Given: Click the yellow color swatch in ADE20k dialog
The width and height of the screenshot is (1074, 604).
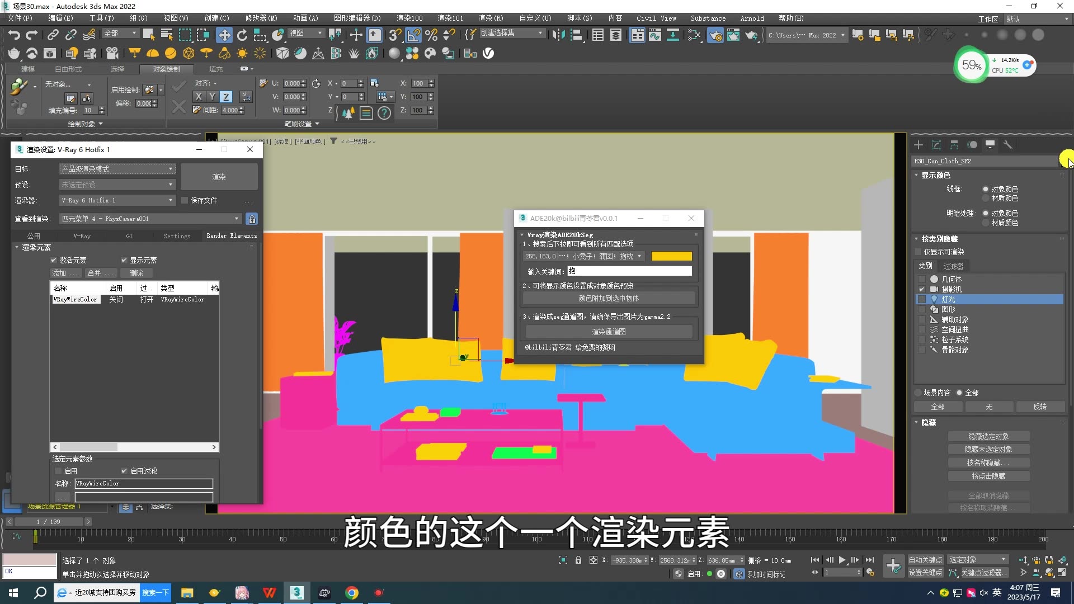Looking at the screenshot, I should pyautogui.click(x=672, y=256).
